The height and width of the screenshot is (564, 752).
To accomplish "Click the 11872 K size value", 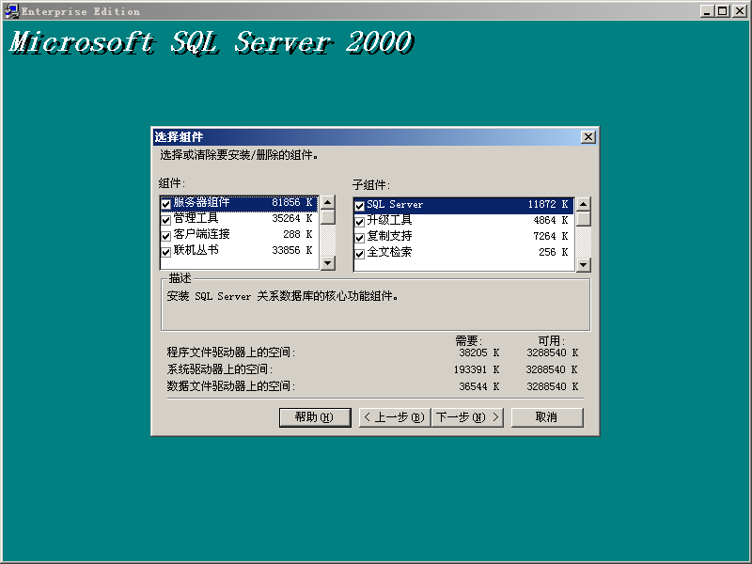I will pos(548,204).
